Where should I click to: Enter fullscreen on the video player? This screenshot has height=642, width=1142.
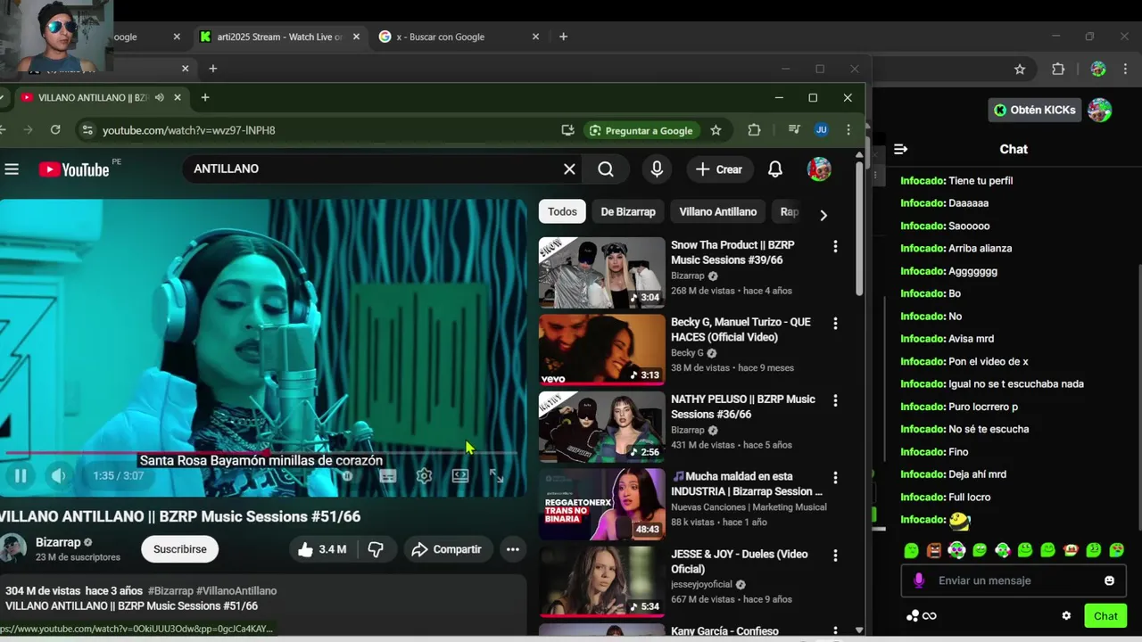tap(496, 476)
